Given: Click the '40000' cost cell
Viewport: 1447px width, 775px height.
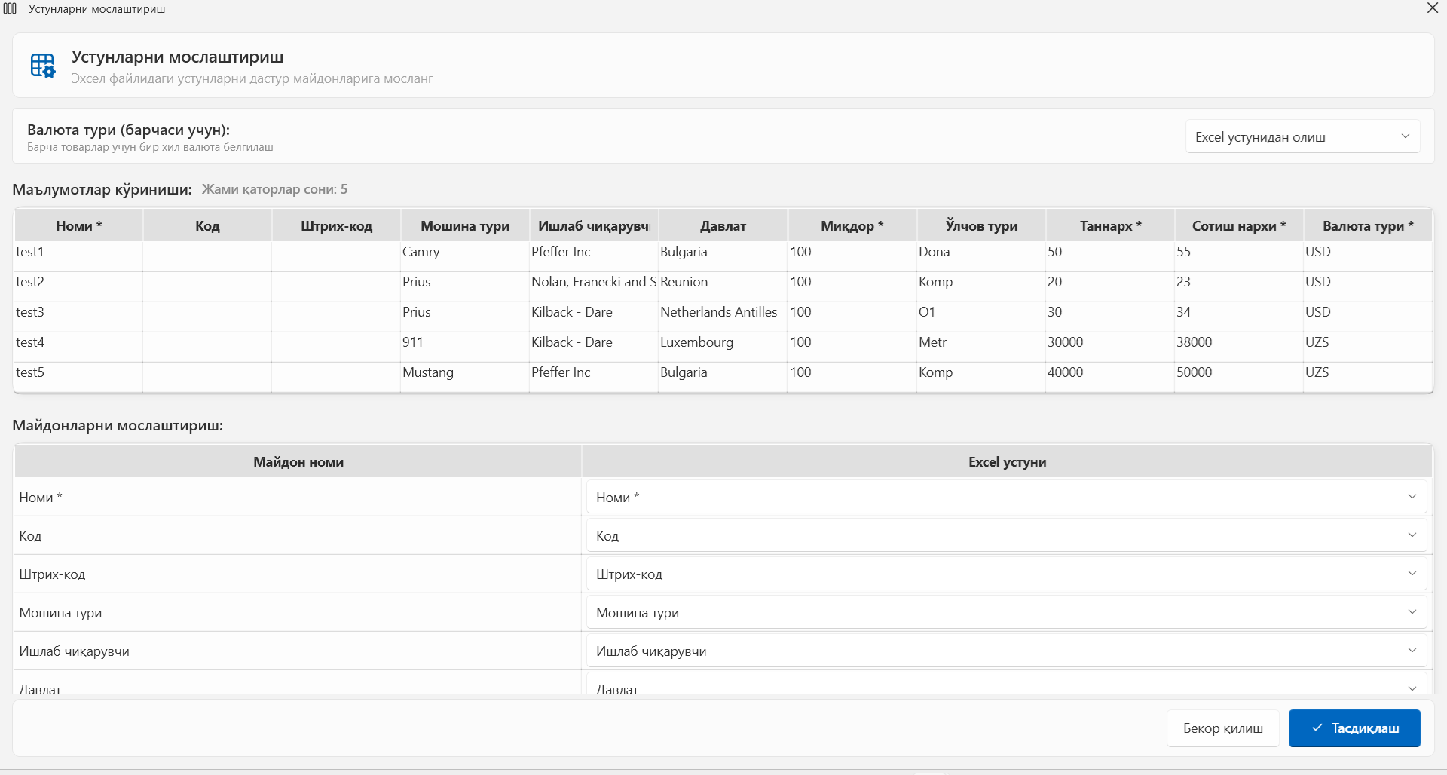Looking at the screenshot, I should (x=1110, y=377).
